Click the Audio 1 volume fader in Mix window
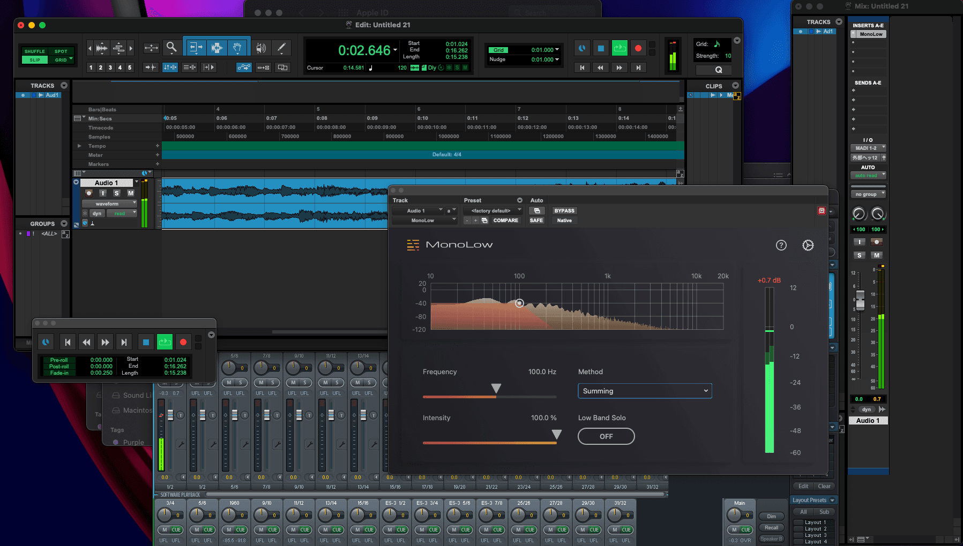The width and height of the screenshot is (963, 546). pos(860,300)
